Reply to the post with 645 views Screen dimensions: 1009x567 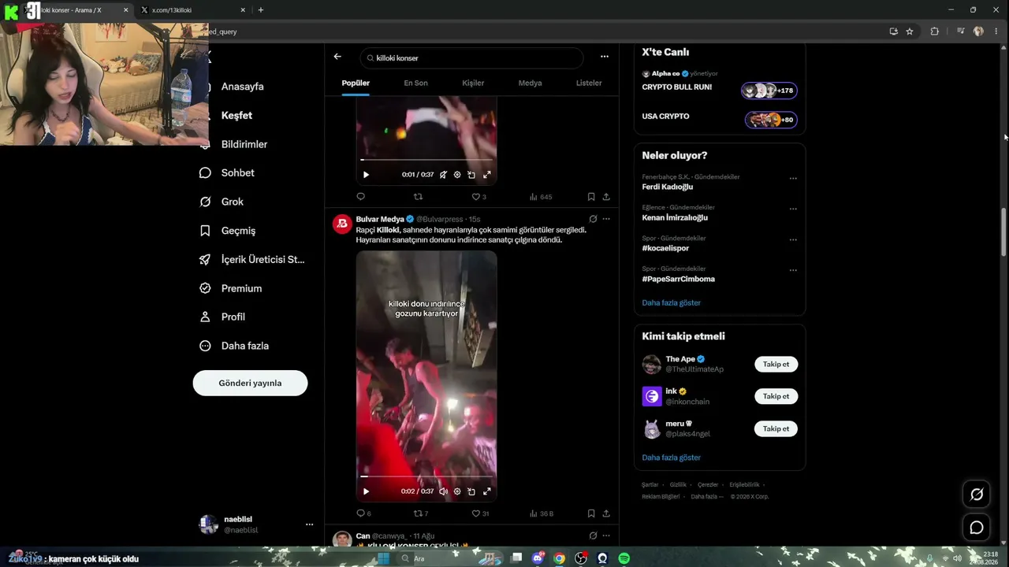click(x=361, y=197)
